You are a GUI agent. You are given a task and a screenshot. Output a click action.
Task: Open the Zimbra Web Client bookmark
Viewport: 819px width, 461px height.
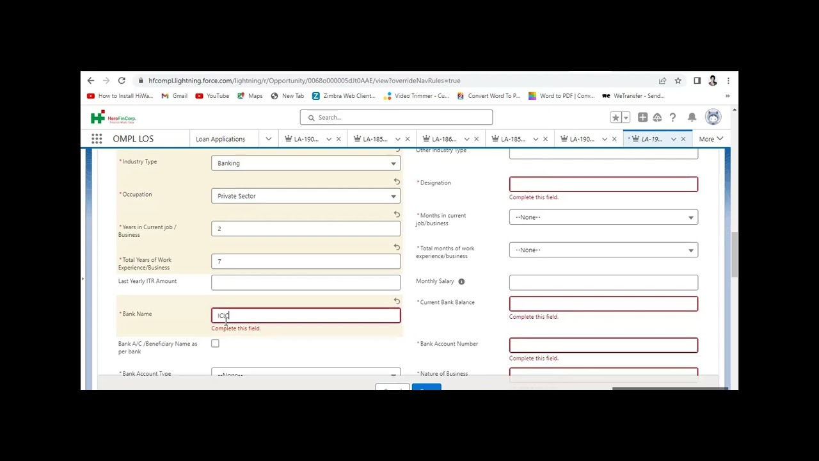tap(344, 96)
